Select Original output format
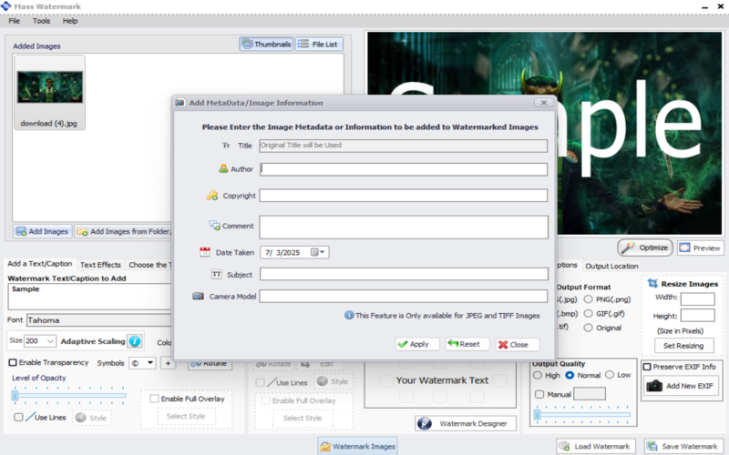This screenshot has width=729, height=455. tap(588, 328)
